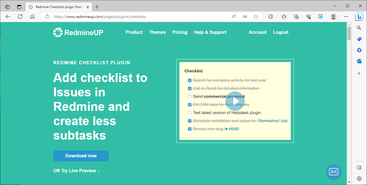The height and width of the screenshot is (185, 367).
Task: Follow the #599 bug link
Action: [x=233, y=129]
